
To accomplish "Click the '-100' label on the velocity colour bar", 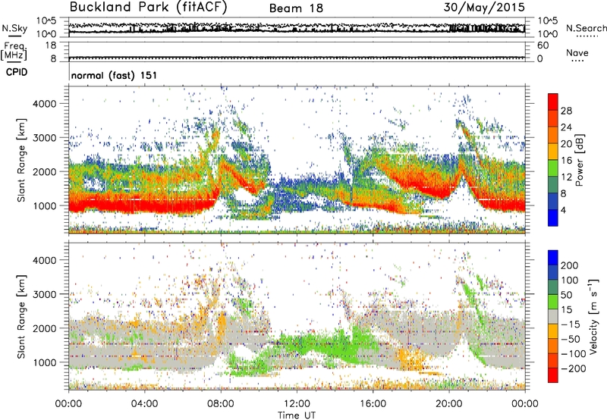I will (574, 354).
